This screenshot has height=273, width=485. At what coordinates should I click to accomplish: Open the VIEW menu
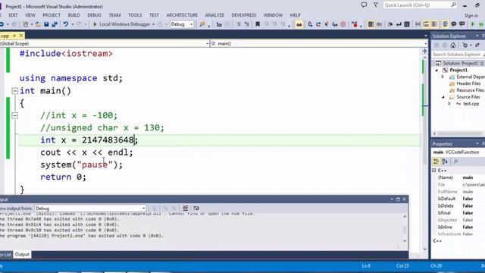[x=30, y=15]
